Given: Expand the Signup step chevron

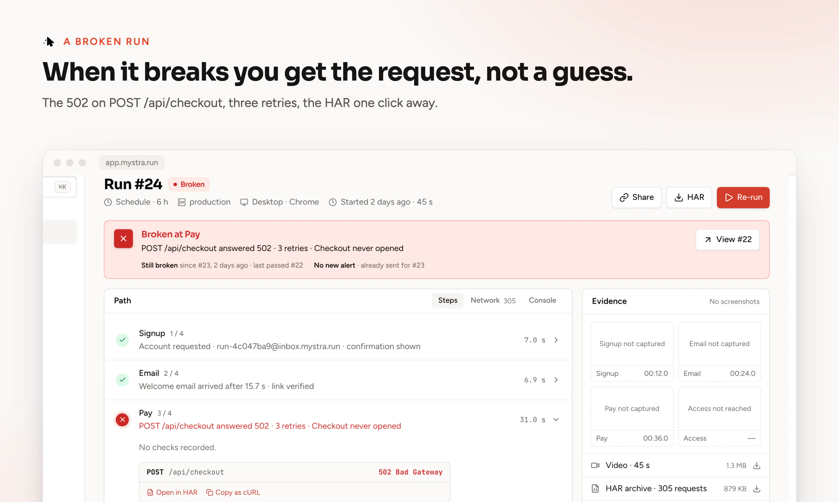Looking at the screenshot, I should pos(556,340).
